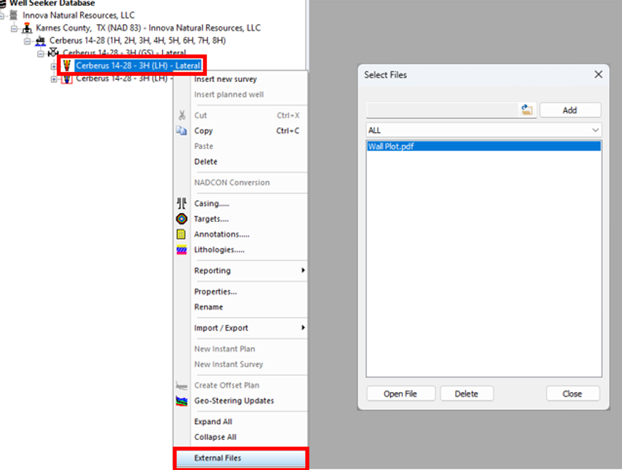Expand the highlighted Cerberus 3H (LH) Lateral node
The image size is (622, 470).
(x=54, y=65)
